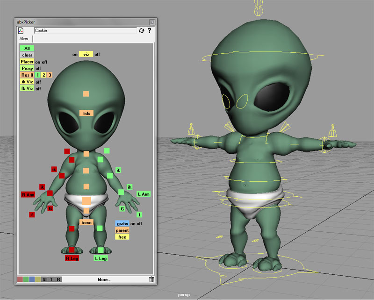Click the S button in the bottom bar
Image resolution: width=374 pixels, height=300 pixels.
(x=44, y=279)
